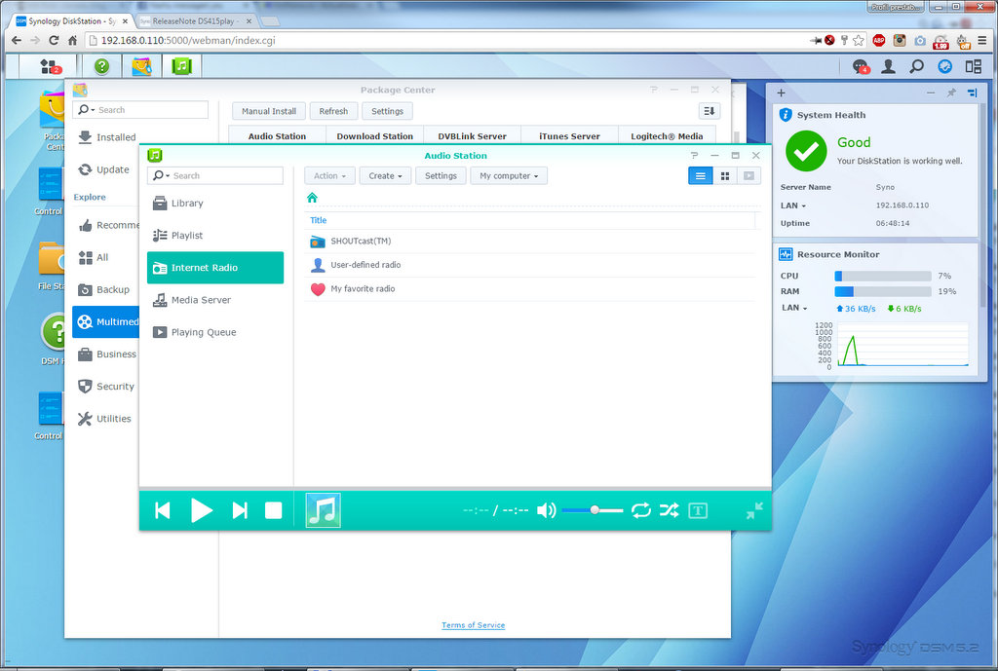Open pilot view icon in DSM taskbar
Image resolution: width=998 pixels, height=671 pixels.
click(945, 66)
